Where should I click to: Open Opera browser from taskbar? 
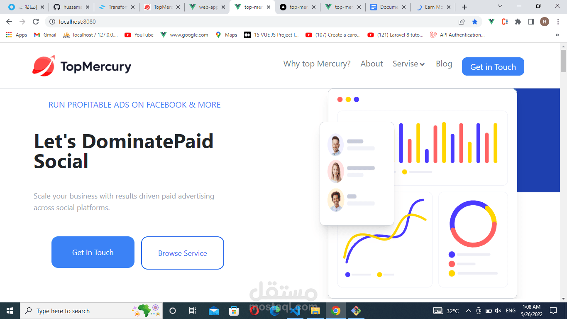point(254,311)
